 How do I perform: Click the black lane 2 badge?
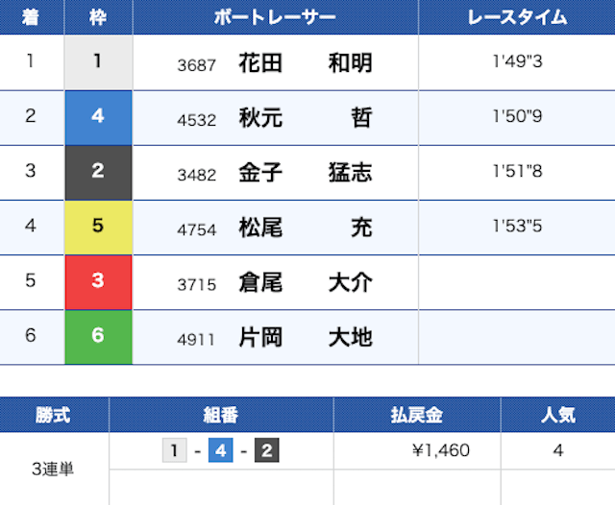coord(98,173)
